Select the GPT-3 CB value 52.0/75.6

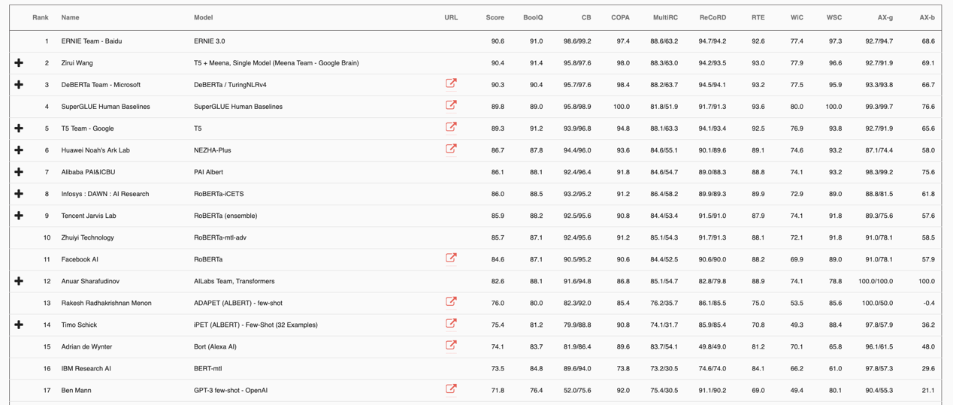577,390
